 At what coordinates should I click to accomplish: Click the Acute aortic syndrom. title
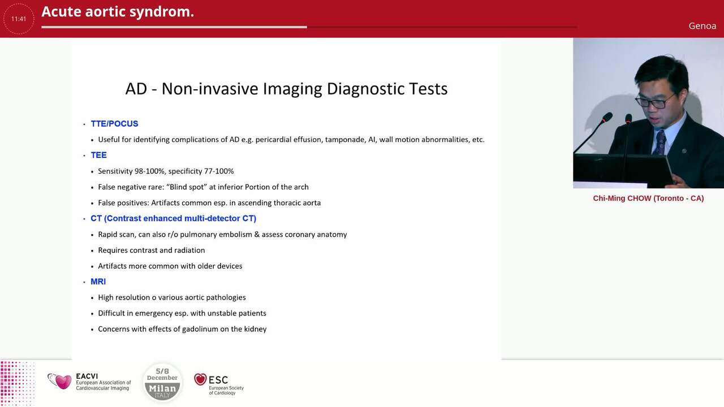pyautogui.click(x=118, y=12)
